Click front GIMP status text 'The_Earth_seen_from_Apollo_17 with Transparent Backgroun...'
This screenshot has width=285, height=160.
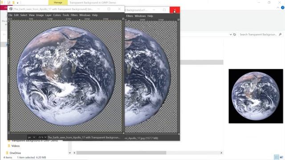(84, 137)
